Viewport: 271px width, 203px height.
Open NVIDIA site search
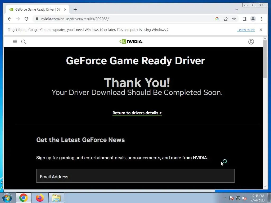coord(24,42)
